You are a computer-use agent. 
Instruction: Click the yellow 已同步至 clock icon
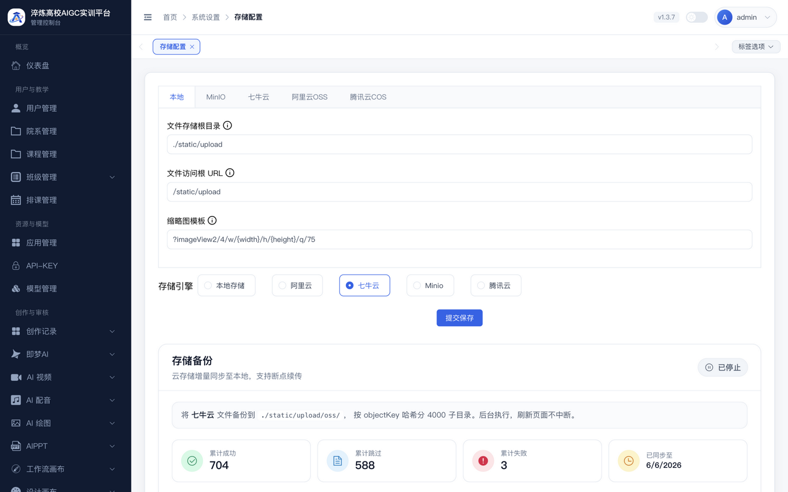(629, 461)
